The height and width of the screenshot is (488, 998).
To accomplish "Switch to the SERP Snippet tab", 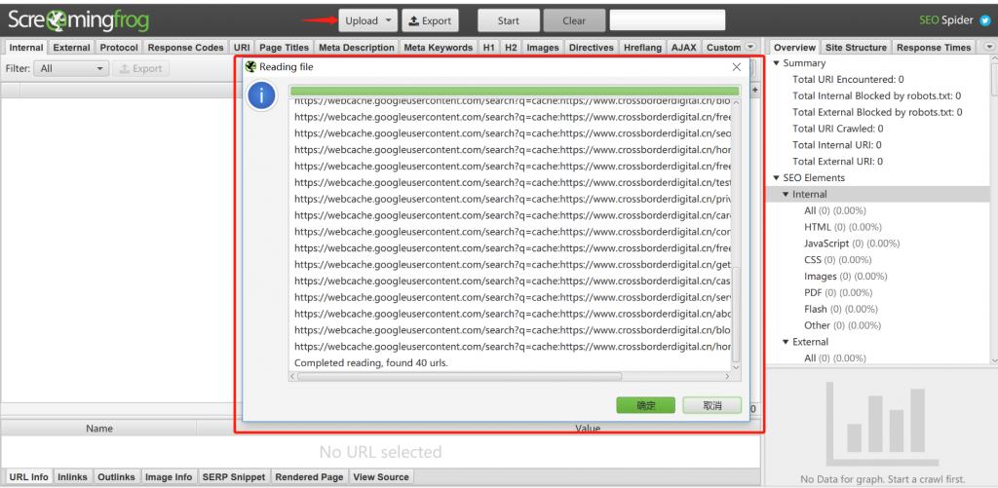I will (x=233, y=477).
